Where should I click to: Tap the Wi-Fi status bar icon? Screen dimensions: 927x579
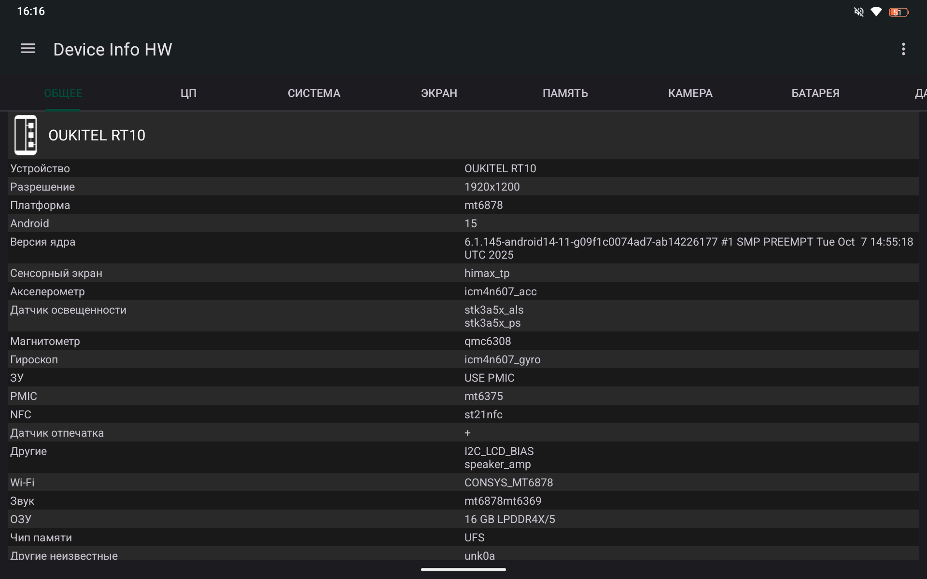[876, 12]
